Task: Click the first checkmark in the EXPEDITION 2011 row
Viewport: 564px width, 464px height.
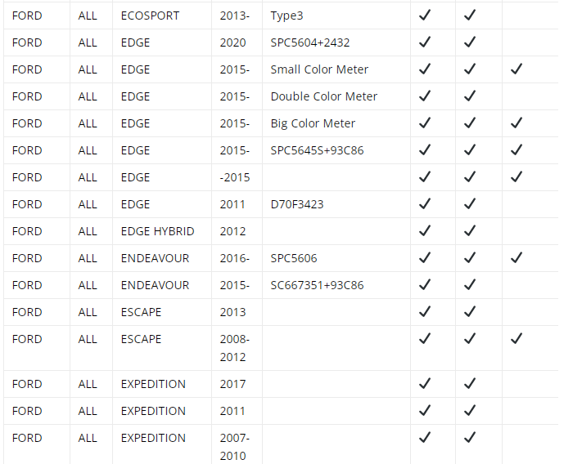Action: [425, 410]
